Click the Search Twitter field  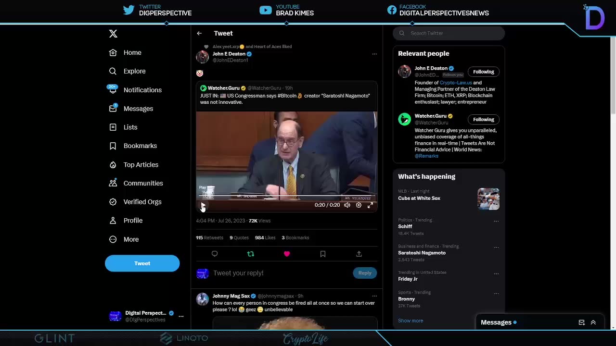[449, 33]
